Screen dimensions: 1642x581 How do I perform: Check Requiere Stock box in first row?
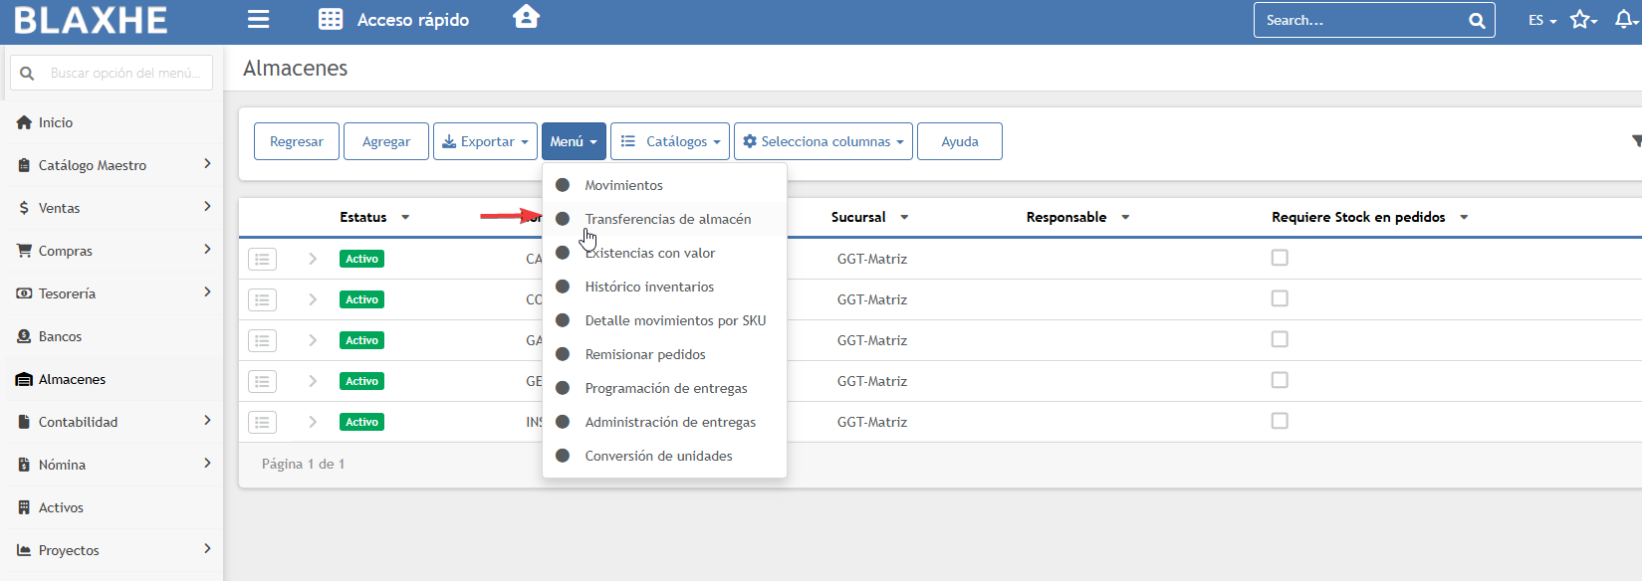click(x=1280, y=258)
